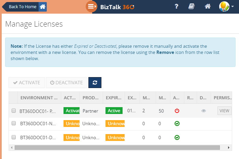Image resolution: width=239 pixels, height=159 pixels.
Task: Click the A... column header
Action: pos(177,98)
